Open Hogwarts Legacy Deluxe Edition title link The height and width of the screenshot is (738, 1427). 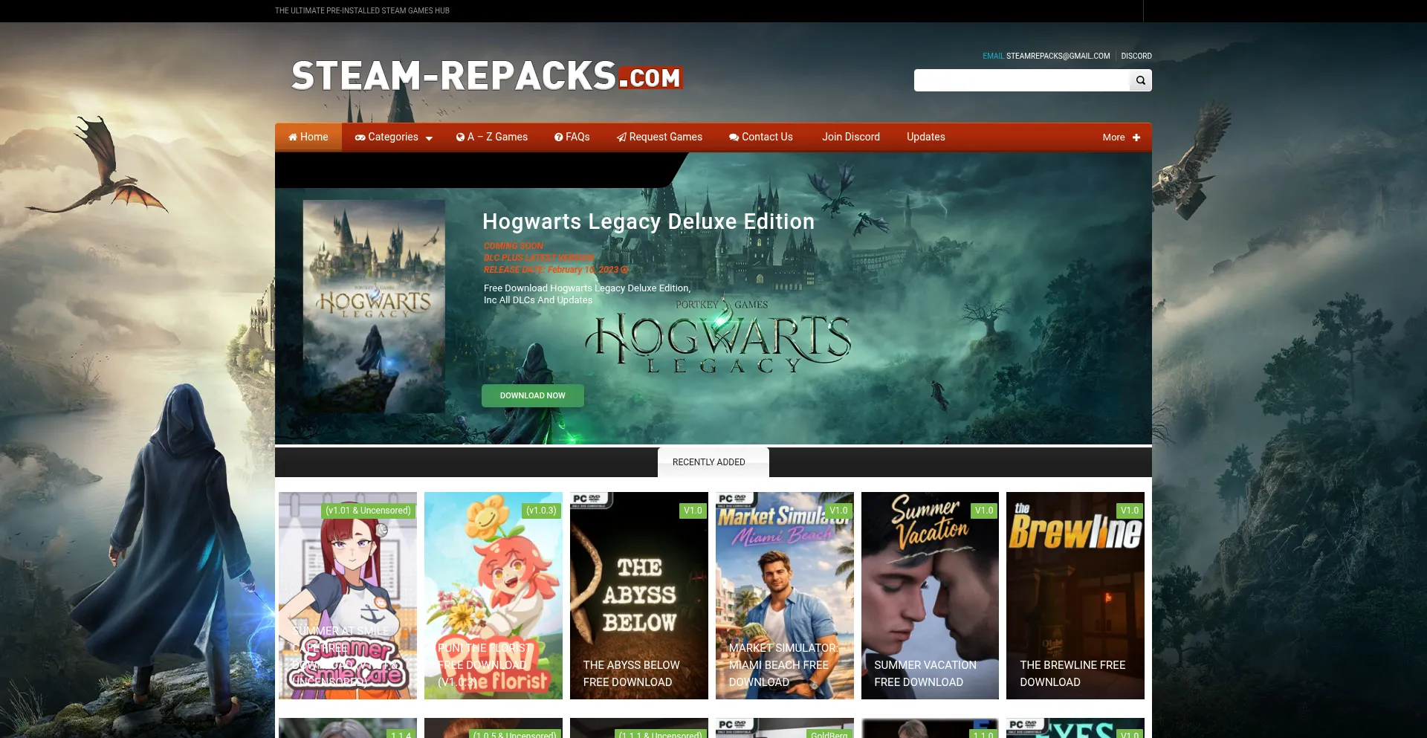coord(648,221)
